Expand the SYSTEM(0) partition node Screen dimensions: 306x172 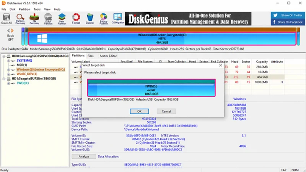click(8, 61)
